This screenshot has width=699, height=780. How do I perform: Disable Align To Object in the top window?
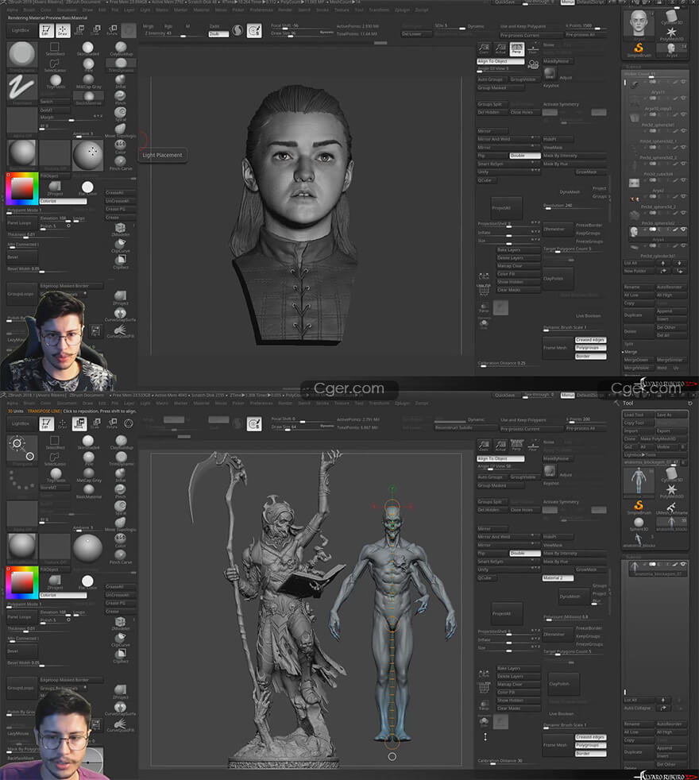[x=500, y=61]
